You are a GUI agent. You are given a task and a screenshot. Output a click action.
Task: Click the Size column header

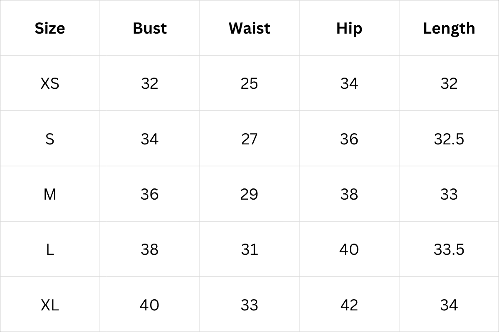click(50, 28)
